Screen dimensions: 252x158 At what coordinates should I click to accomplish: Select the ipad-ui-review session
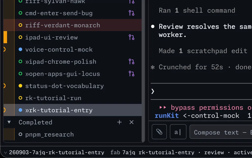(x=73, y=37)
